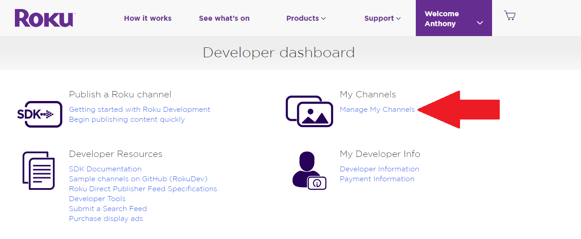Click the My Channels pictures icon
581x239 pixels.
[310, 111]
